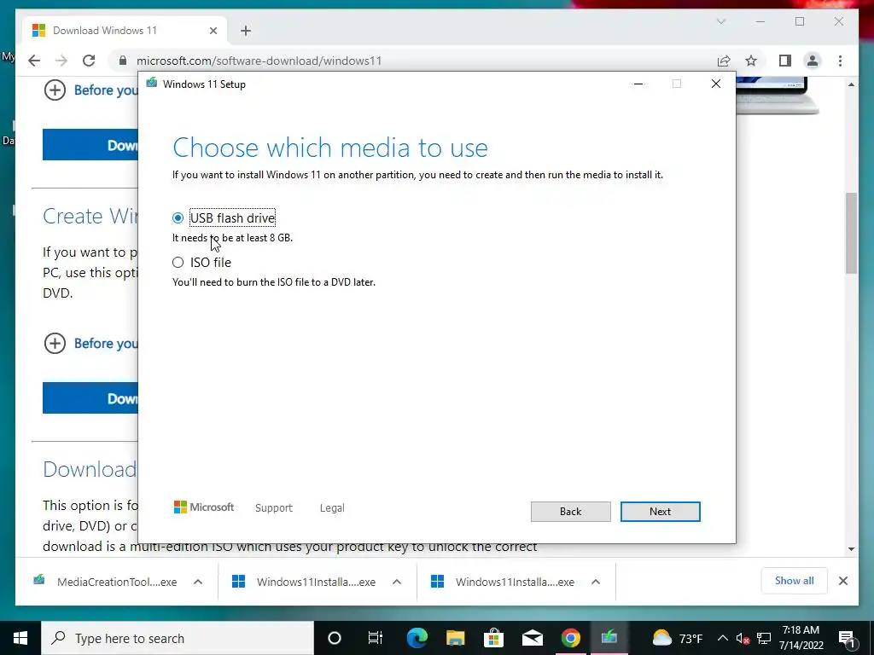
Task: Open MediaCreationTool download options arrow
Action: pos(198,582)
